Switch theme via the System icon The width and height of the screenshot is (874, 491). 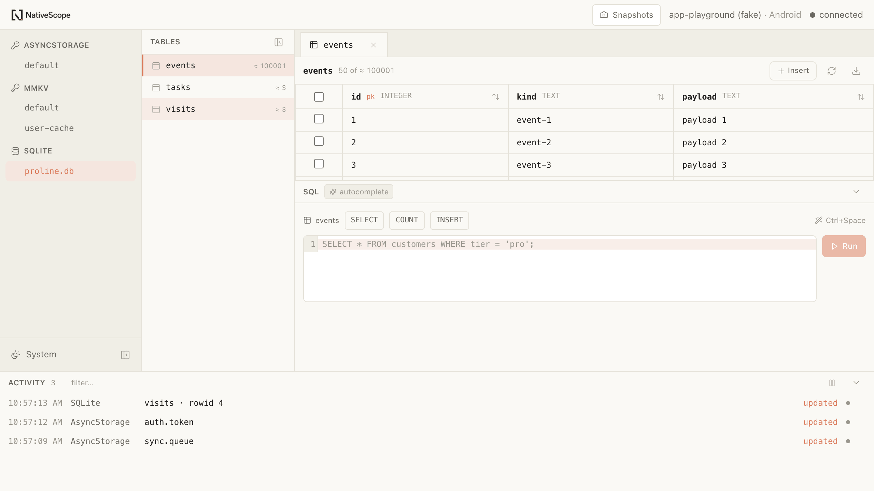pos(16,355)
